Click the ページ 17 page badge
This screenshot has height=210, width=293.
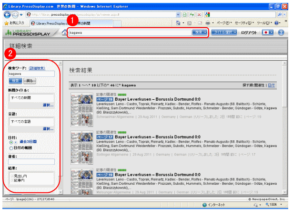[x=105, y=137]
